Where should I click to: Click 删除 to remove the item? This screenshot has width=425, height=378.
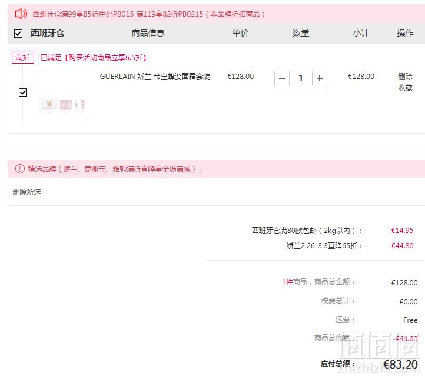point(405,77)
